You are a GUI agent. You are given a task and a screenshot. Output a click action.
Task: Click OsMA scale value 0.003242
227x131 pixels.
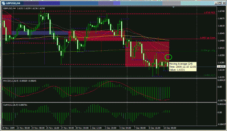222,104
